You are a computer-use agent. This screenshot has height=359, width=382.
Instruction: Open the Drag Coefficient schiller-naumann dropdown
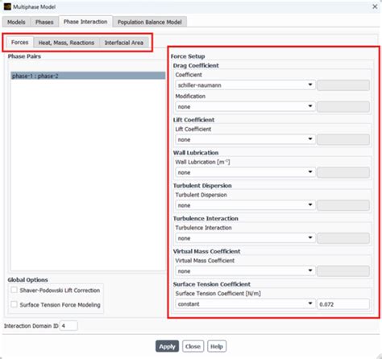click(x=245, y=85)
